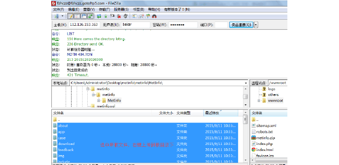Click the 快速连接(Q) button
The image size is (339, 165).
click(x=241, y=25)
